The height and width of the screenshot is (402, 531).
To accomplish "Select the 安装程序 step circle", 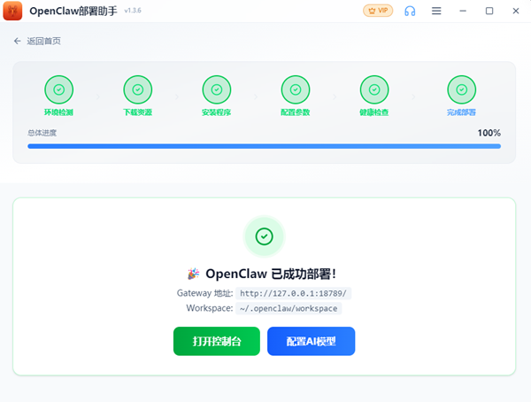I will pos(217,89).
